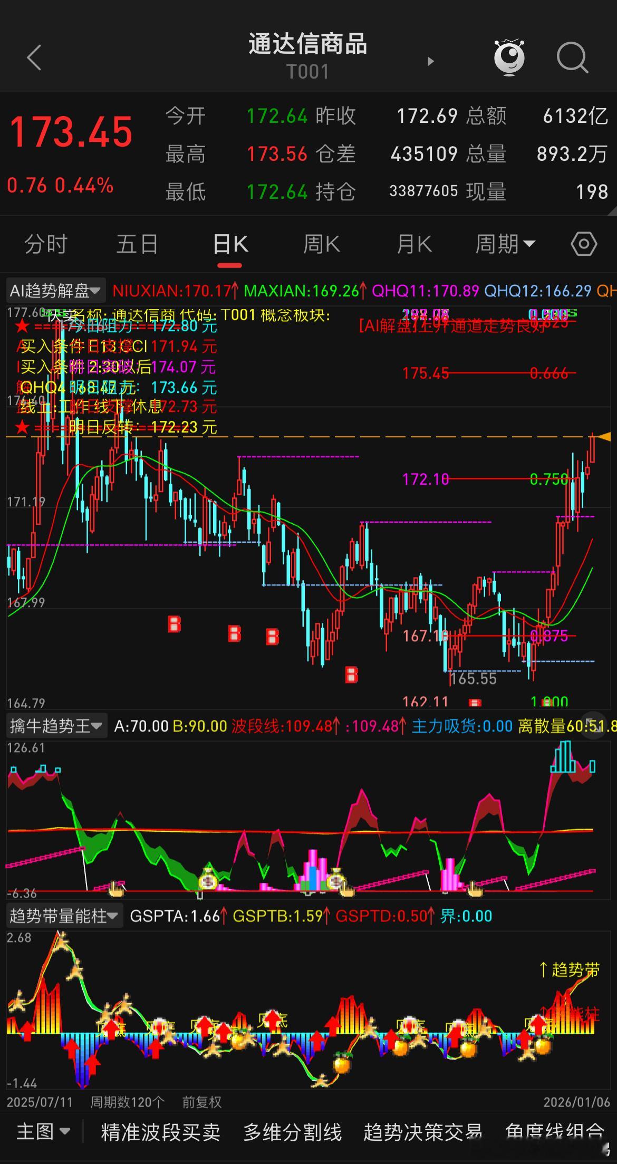
Task: Tap 今开 value 172.64
Action: [277, 116]
